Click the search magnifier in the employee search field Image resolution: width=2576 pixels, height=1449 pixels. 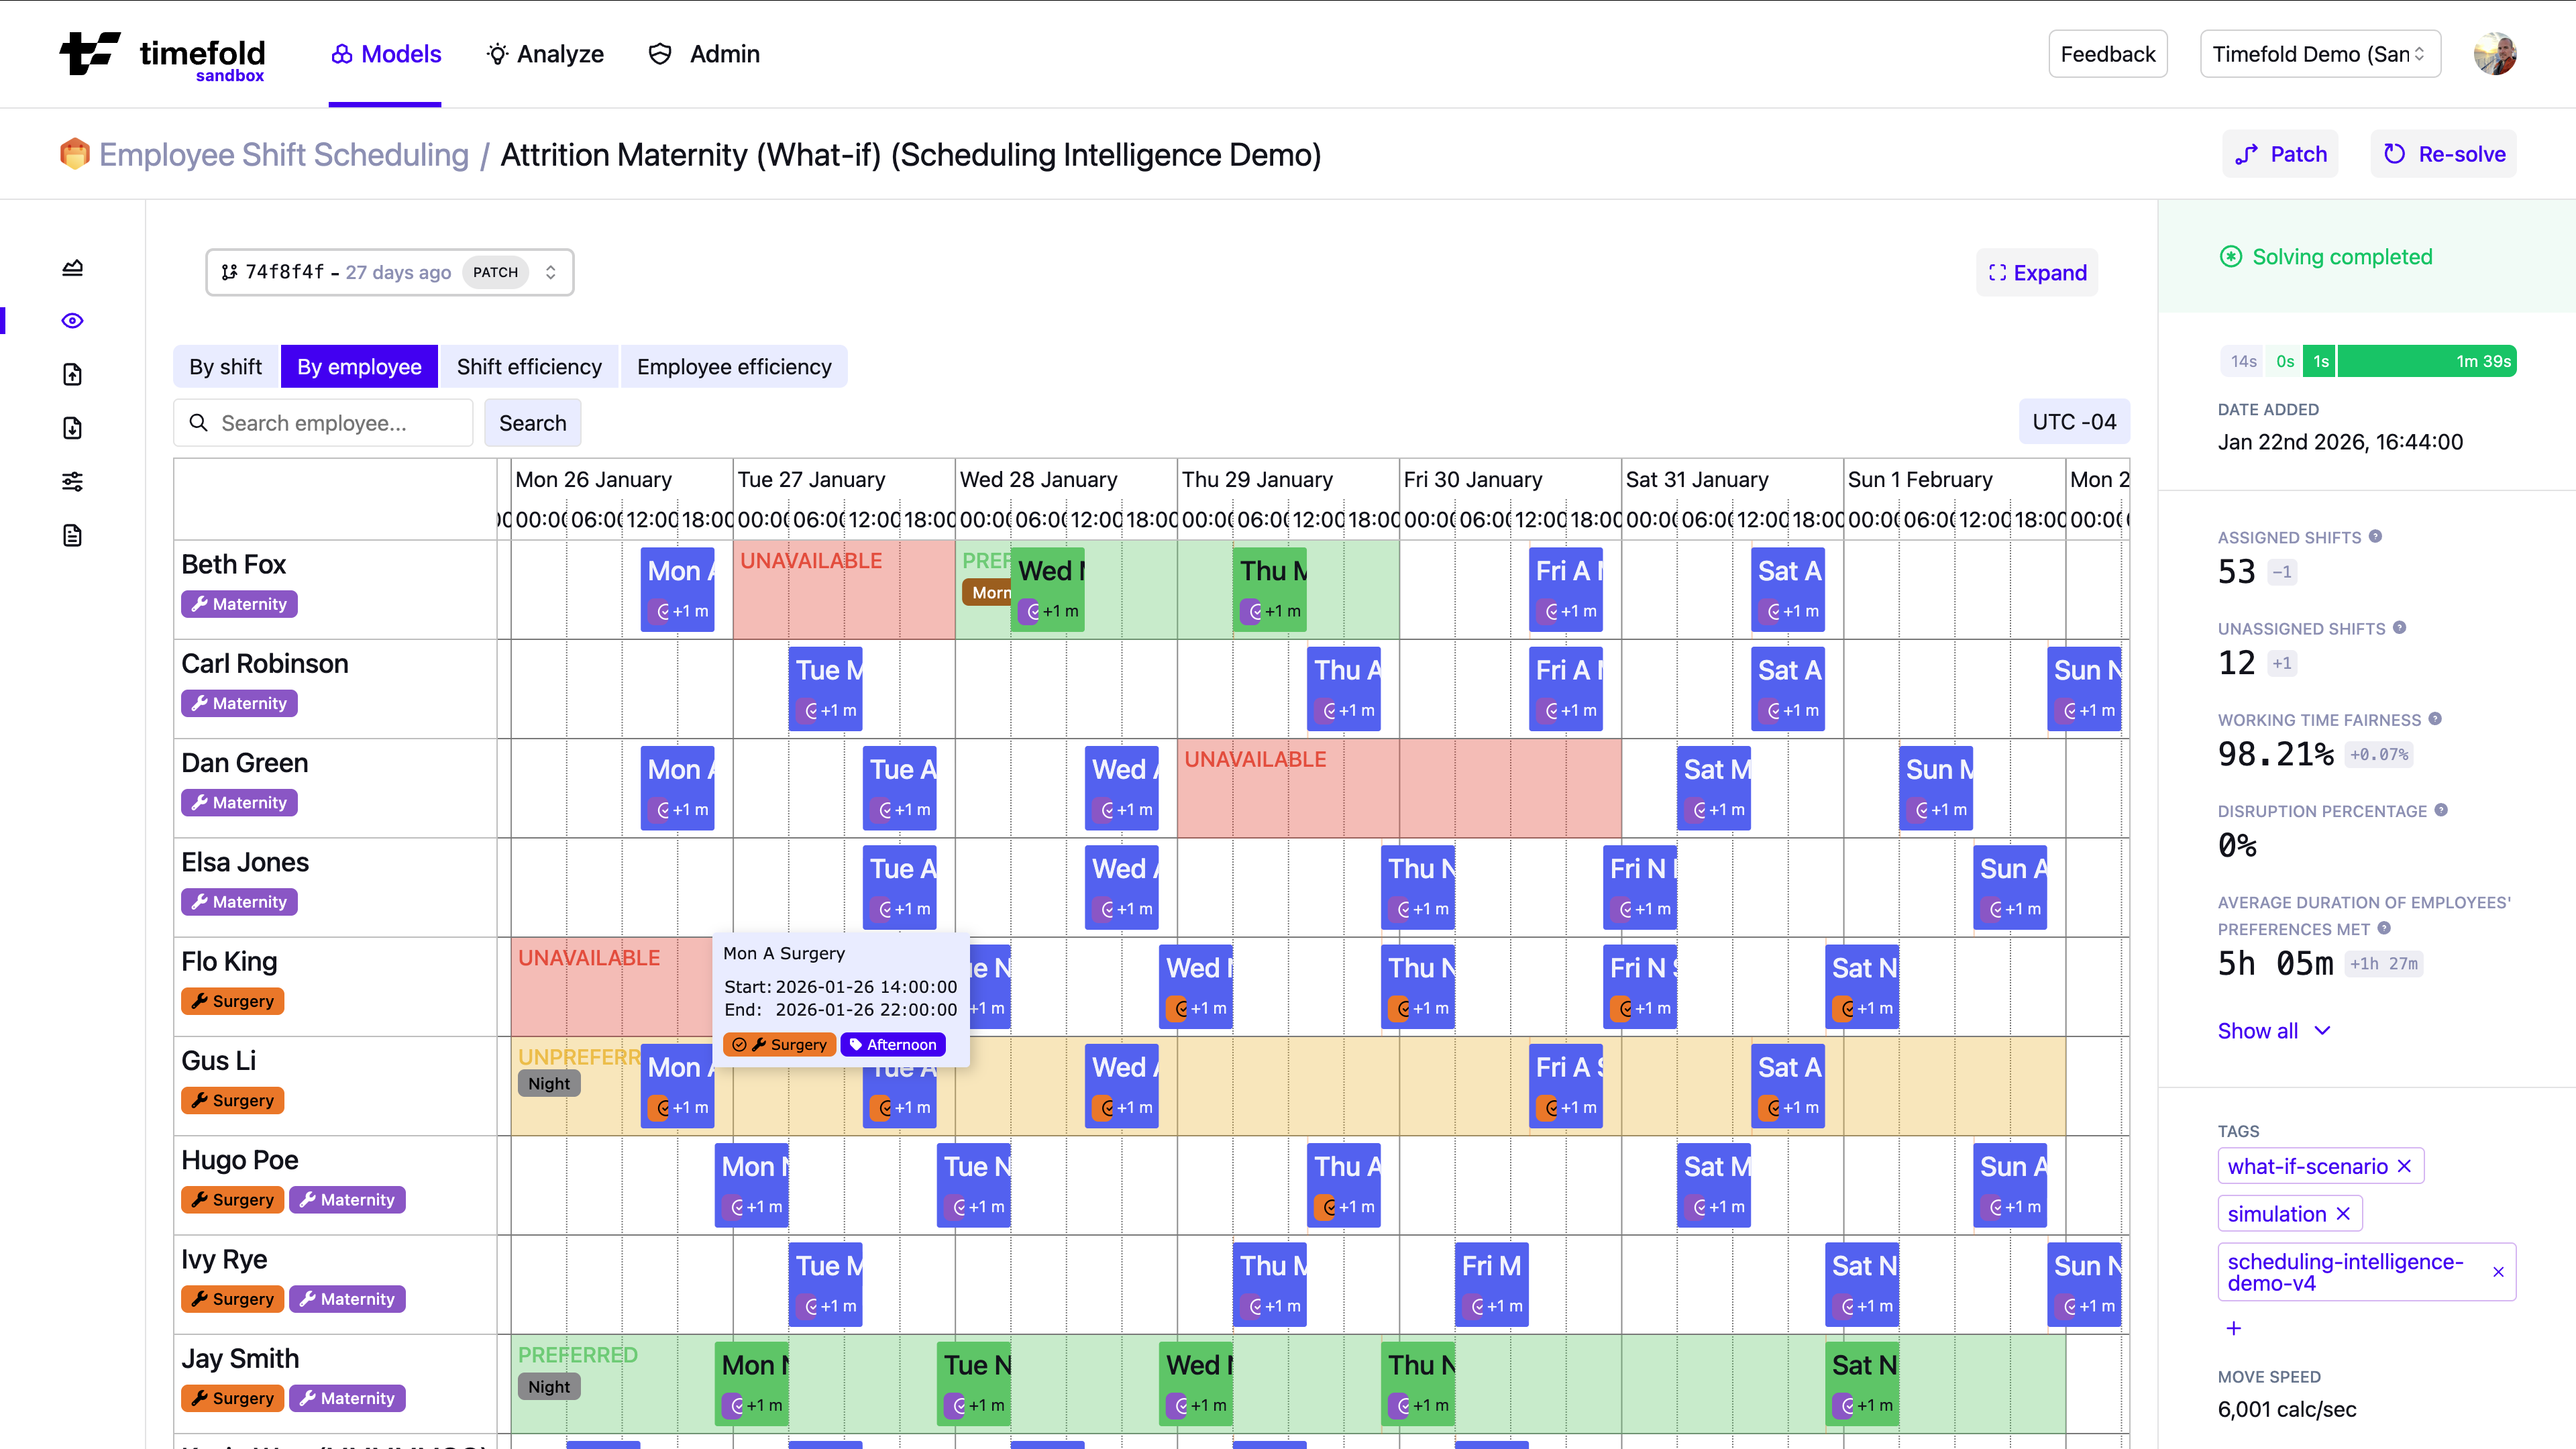pyautogui.click(x=199, y=423)
